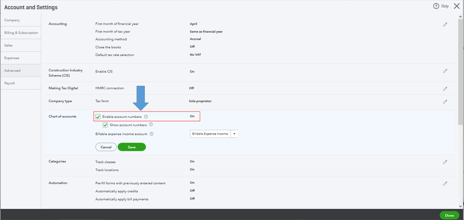This screenshot has height=220, width=464.
Task: Cancel chart of accounts changes
Action: tap(106, 147)
